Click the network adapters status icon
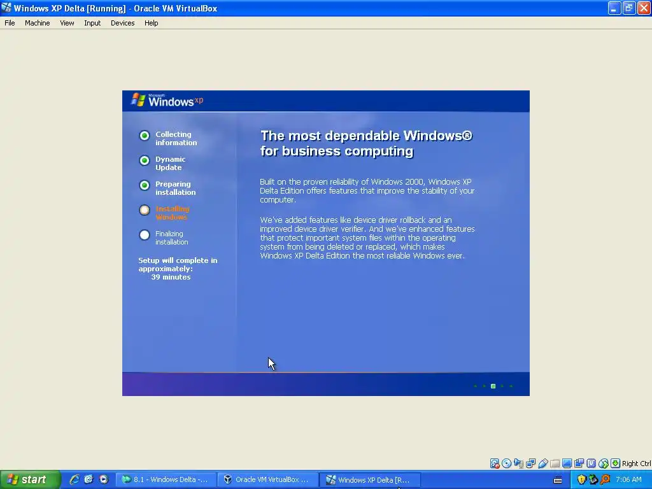This screenshot has height=489, width=652. point(530,464)
